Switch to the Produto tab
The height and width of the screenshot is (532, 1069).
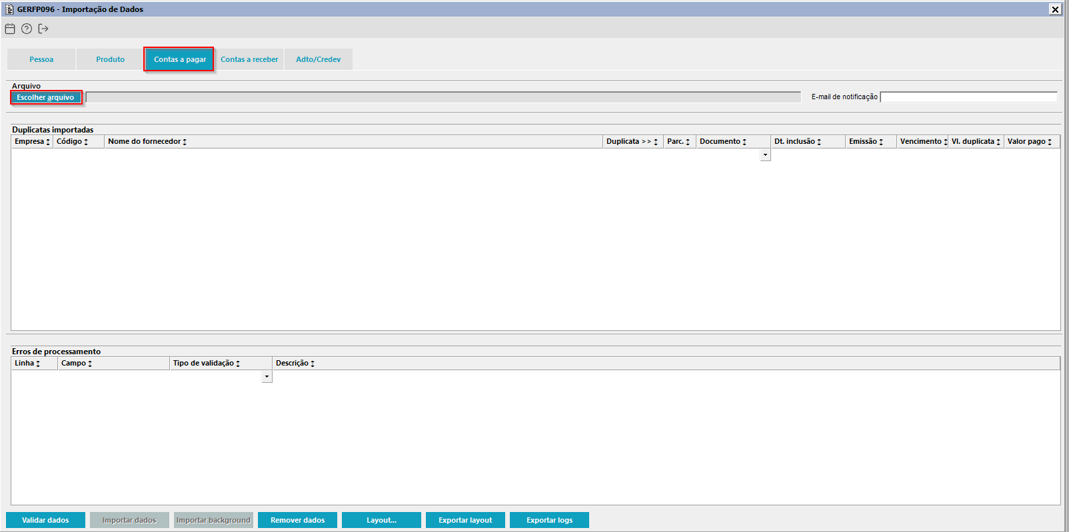111,59
